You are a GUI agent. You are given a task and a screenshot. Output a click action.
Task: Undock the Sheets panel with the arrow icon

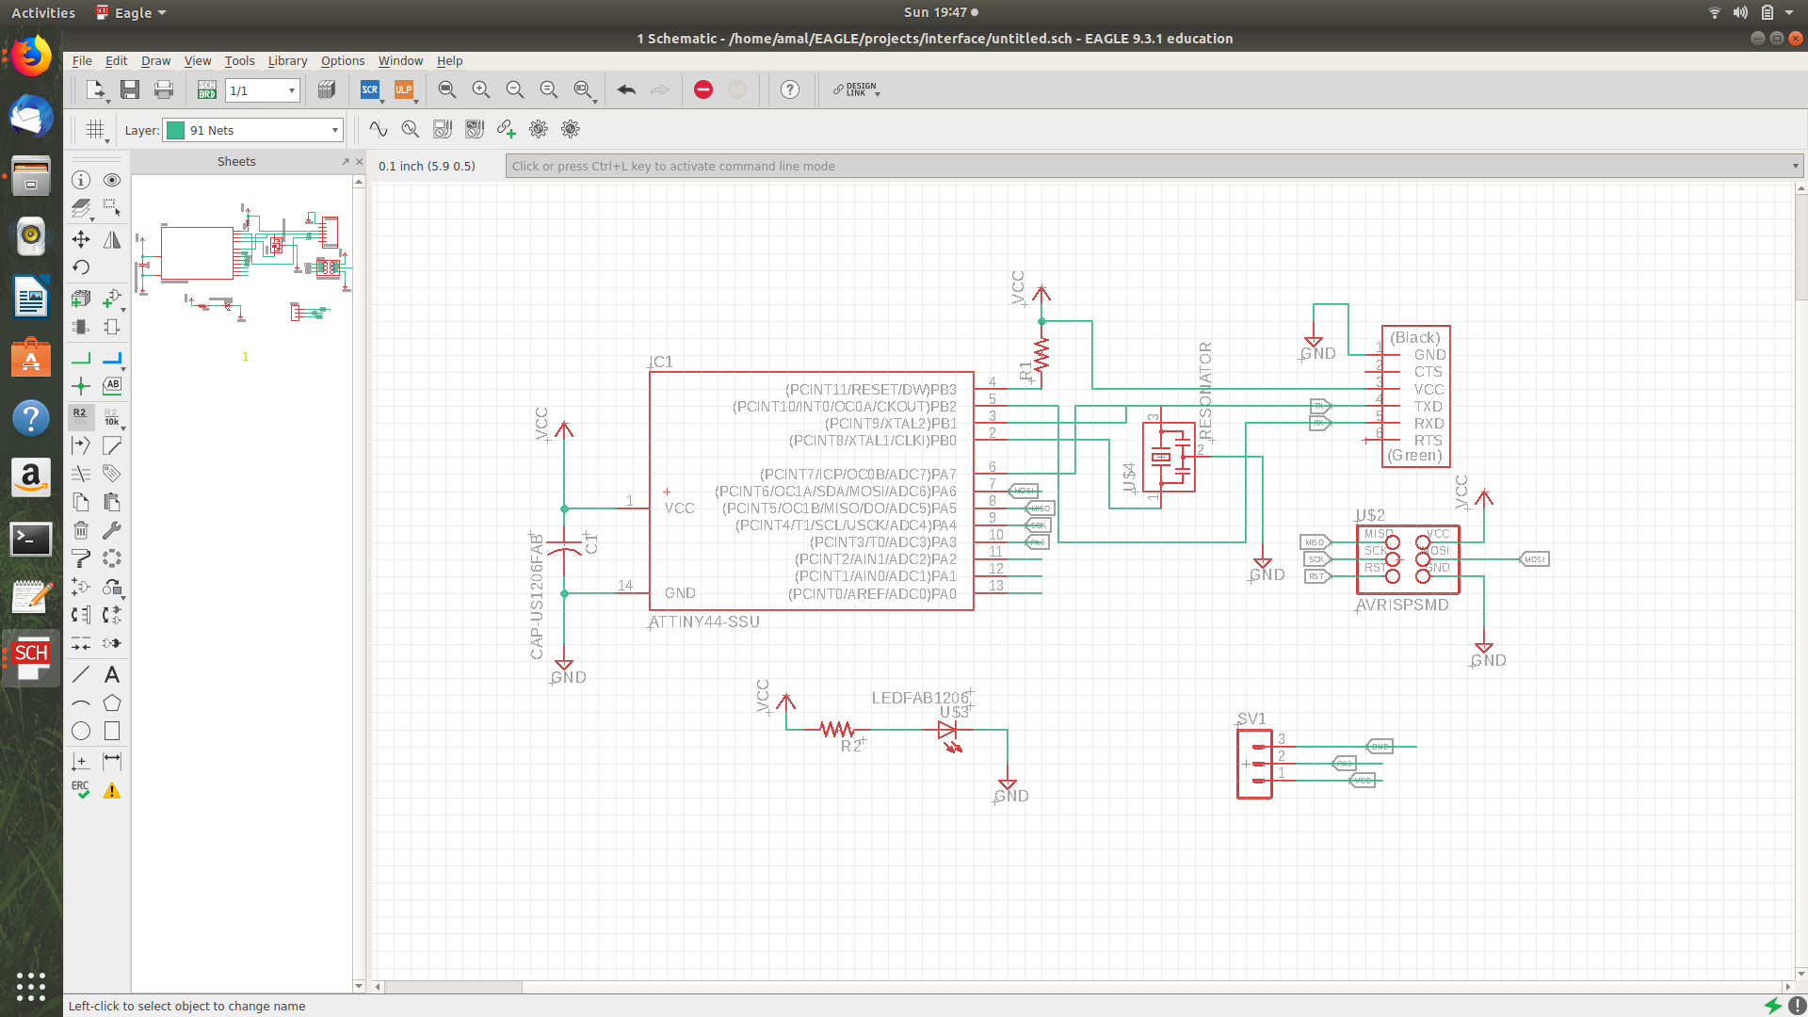[x=345, y=162]
